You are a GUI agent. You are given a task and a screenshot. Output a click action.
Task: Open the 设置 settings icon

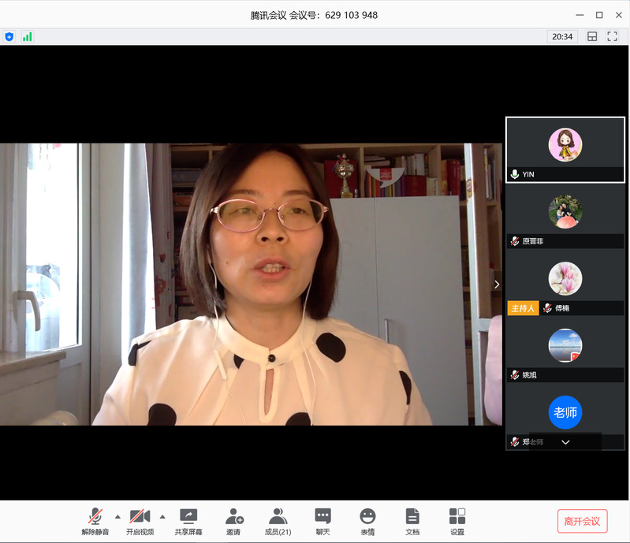(457, 521)
